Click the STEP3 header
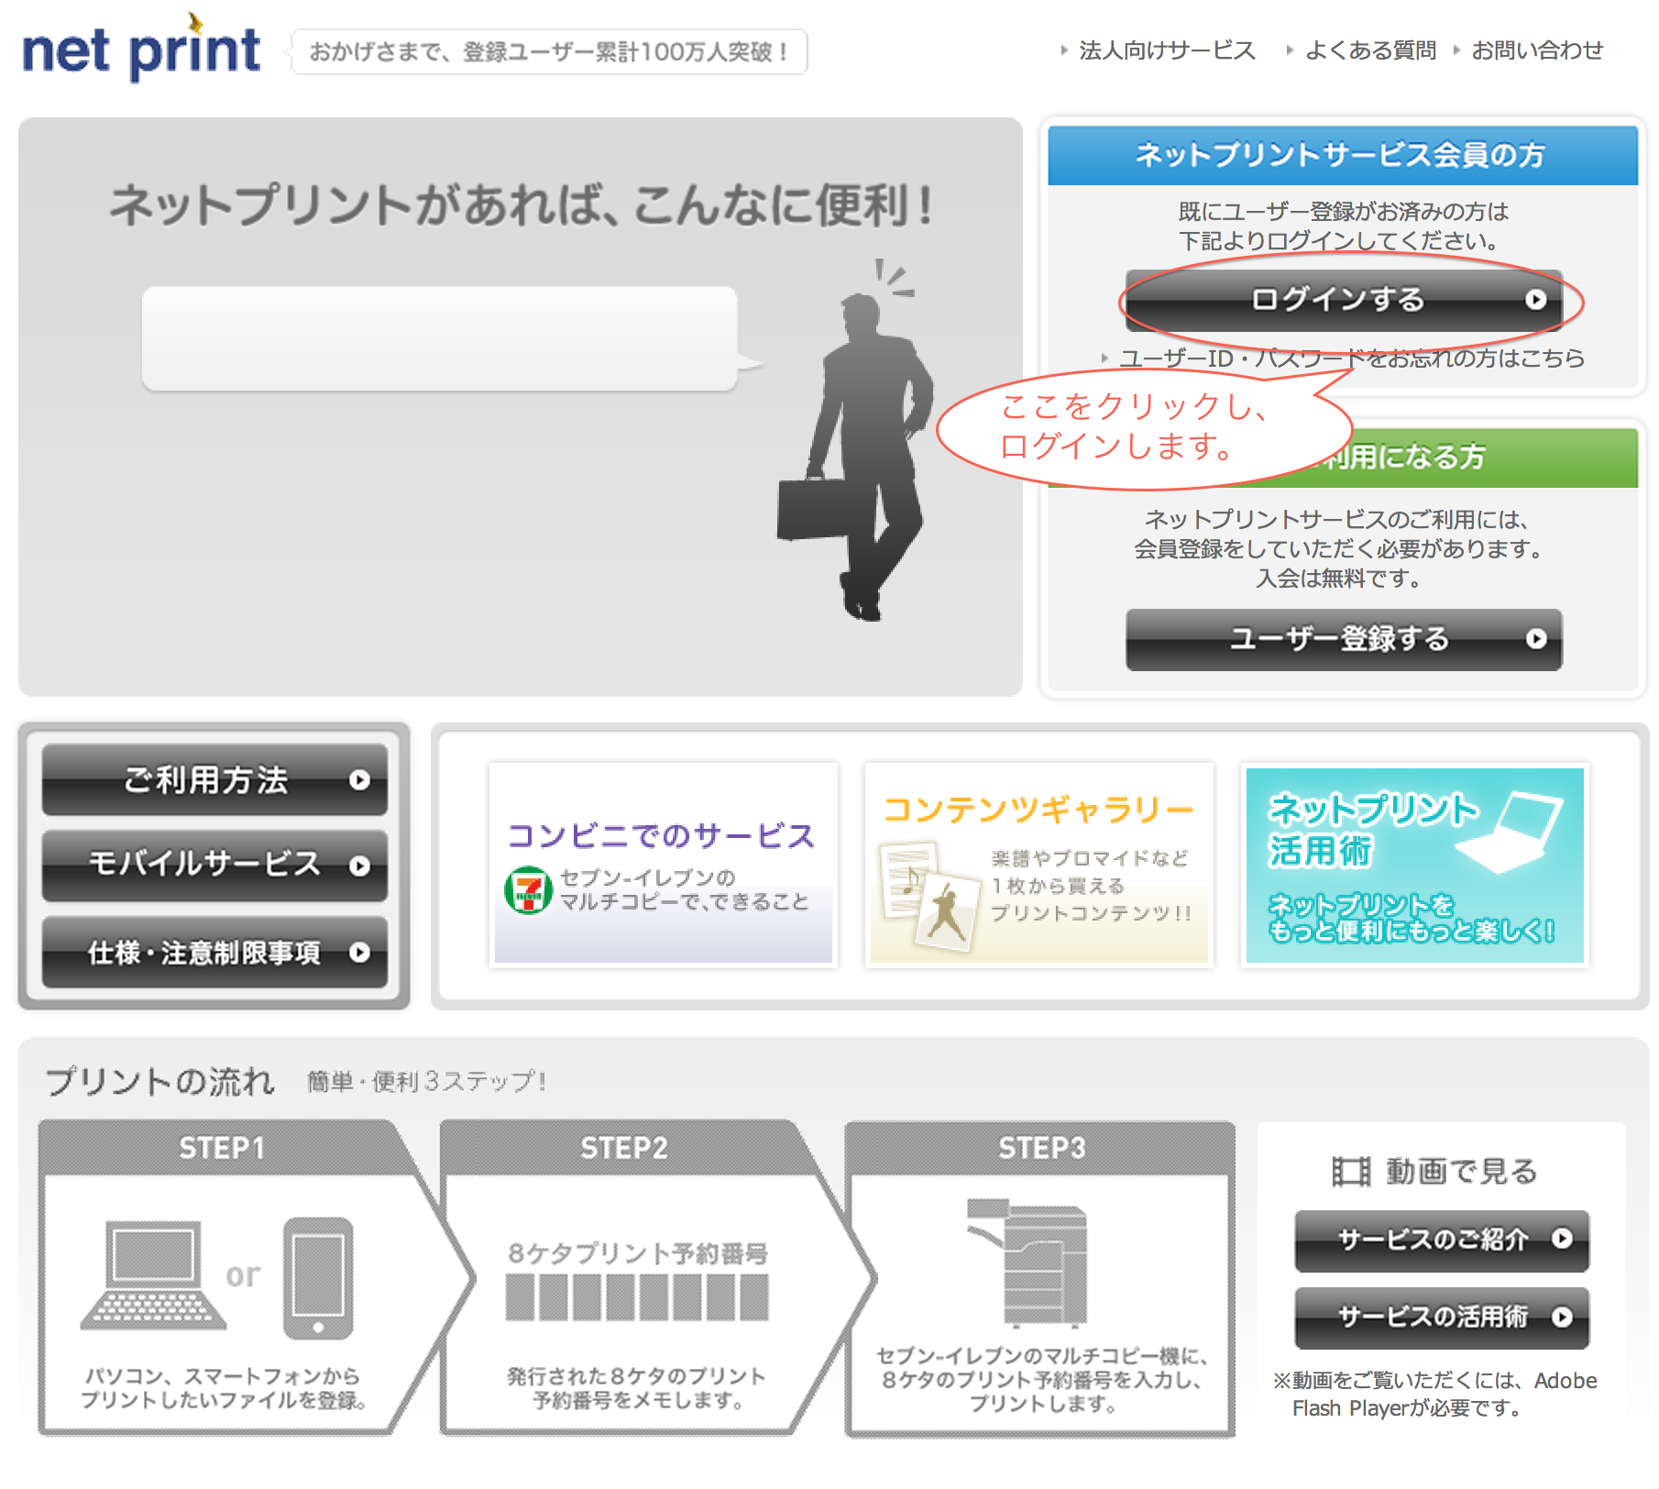Viewport: 1659px width, 1489px height. [x=1041, y=1148]
